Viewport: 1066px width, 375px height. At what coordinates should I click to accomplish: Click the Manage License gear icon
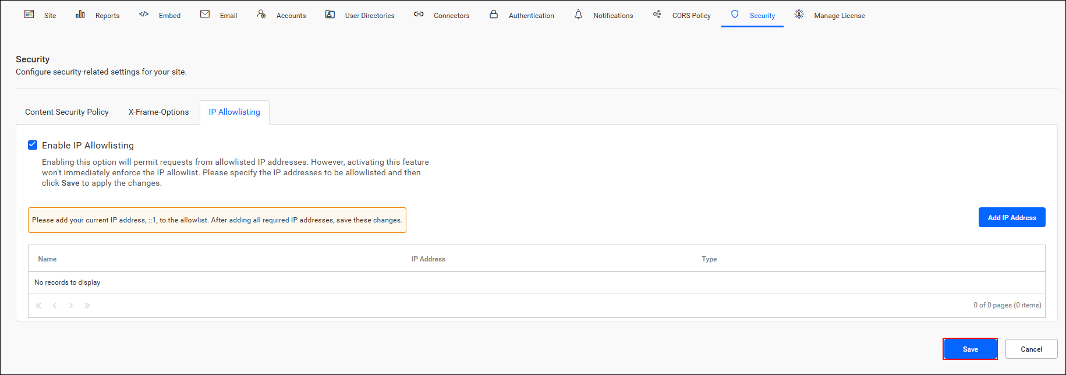coord(799,14)
